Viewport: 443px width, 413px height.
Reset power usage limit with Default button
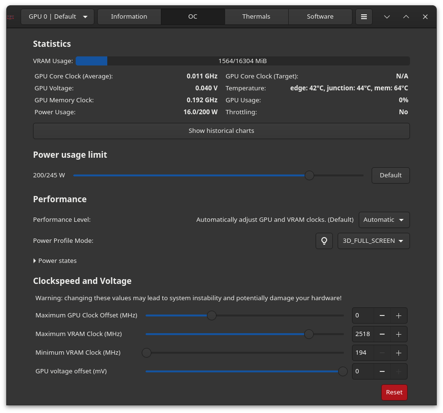(390, 175)
